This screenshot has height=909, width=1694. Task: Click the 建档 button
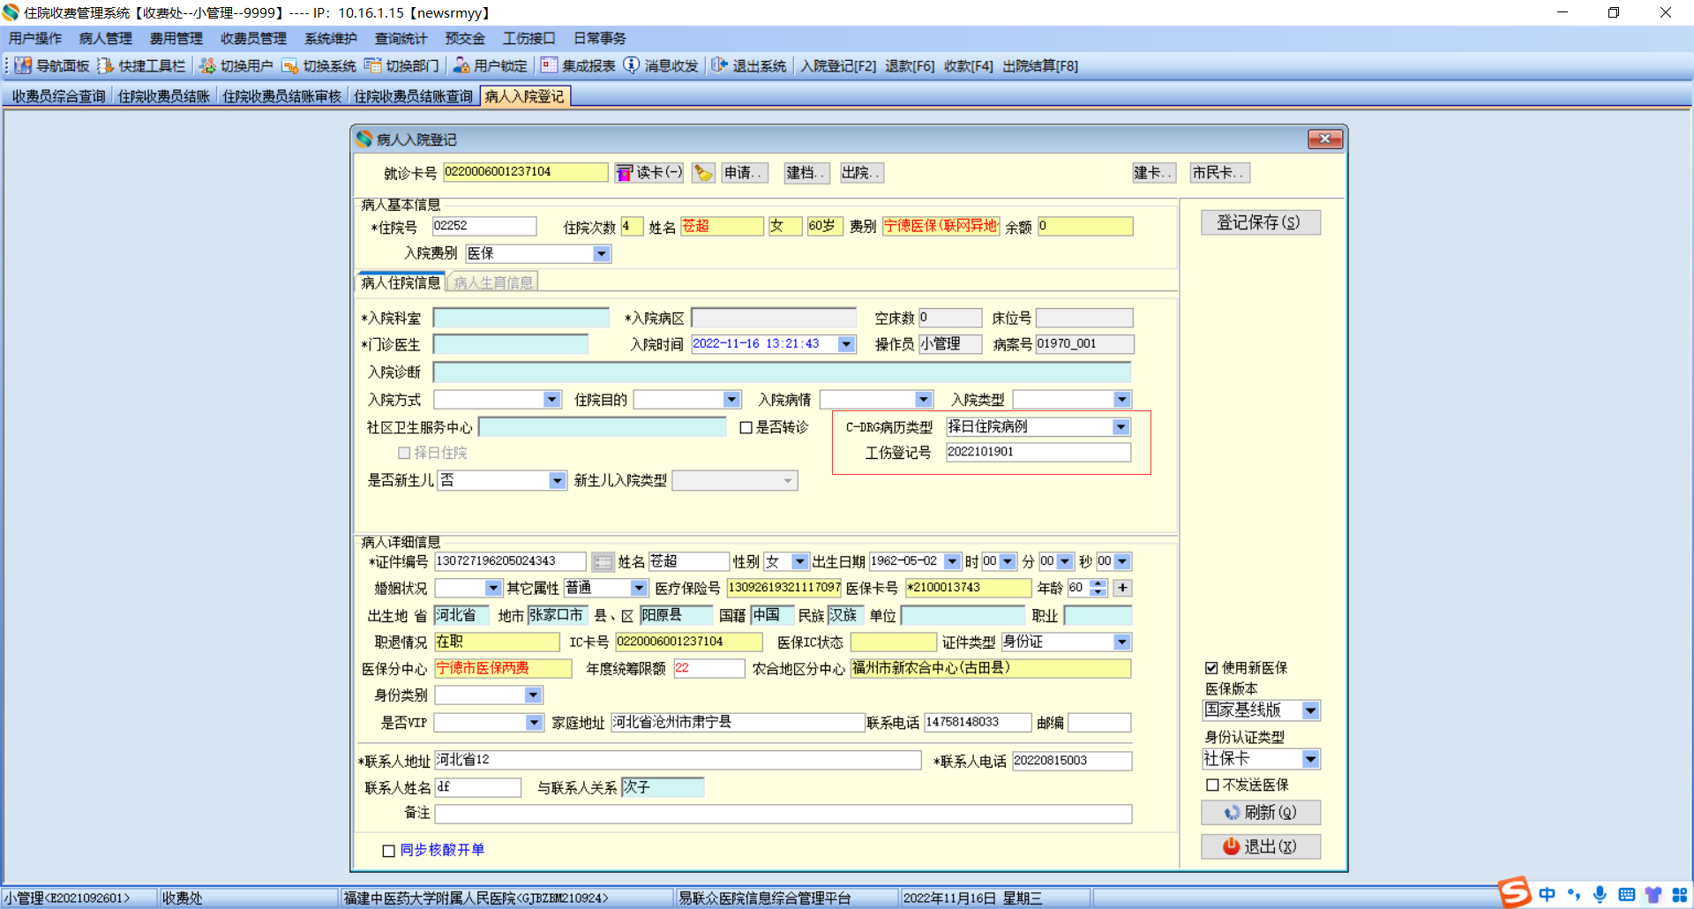click(806, 173)
